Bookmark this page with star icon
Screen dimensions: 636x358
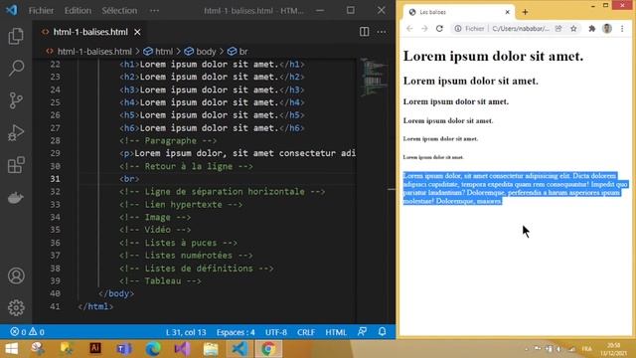click(x=573, y=29)
